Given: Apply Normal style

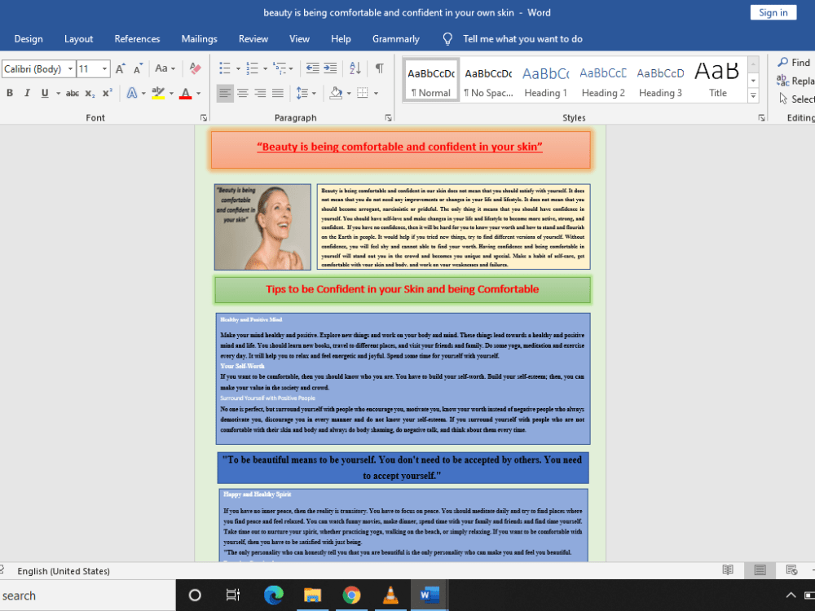Looking at the screenshot, I should [431, 80].
